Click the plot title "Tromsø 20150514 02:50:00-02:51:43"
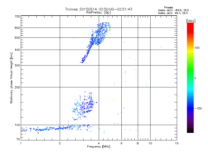 coord(99,9)
